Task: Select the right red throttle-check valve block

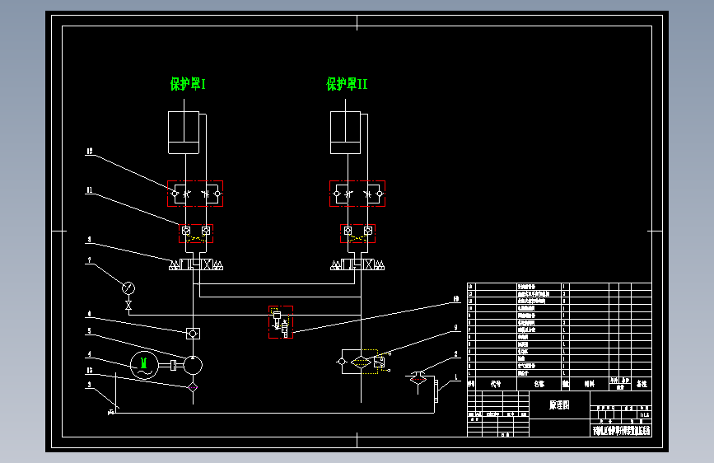Action: (x=357, y=194)
